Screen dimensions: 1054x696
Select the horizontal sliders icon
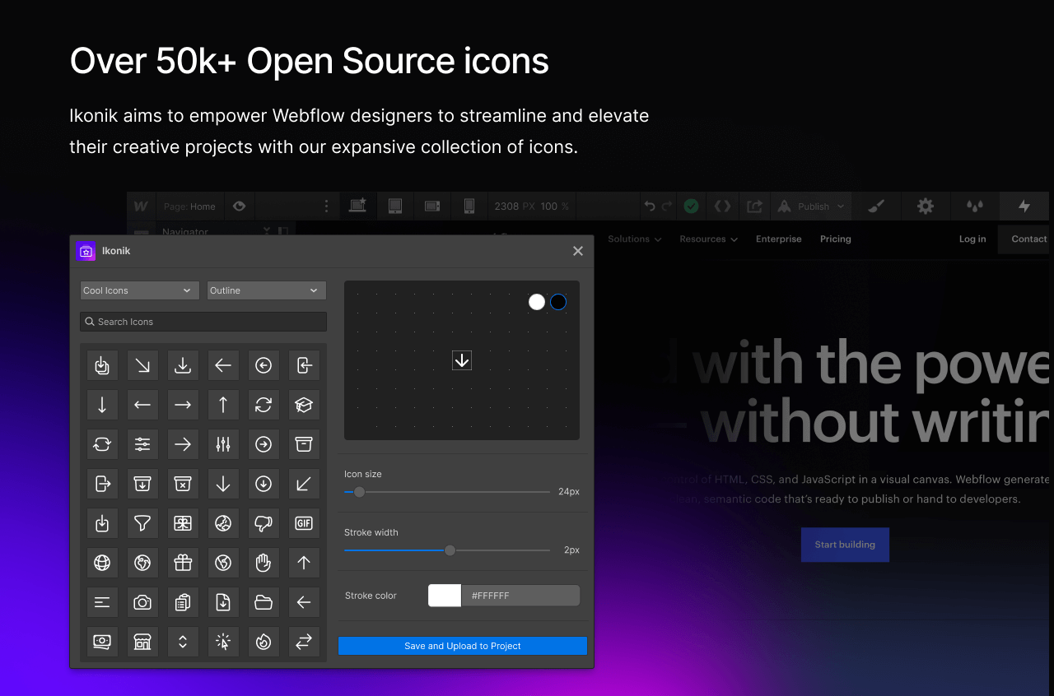coord(142,444)
